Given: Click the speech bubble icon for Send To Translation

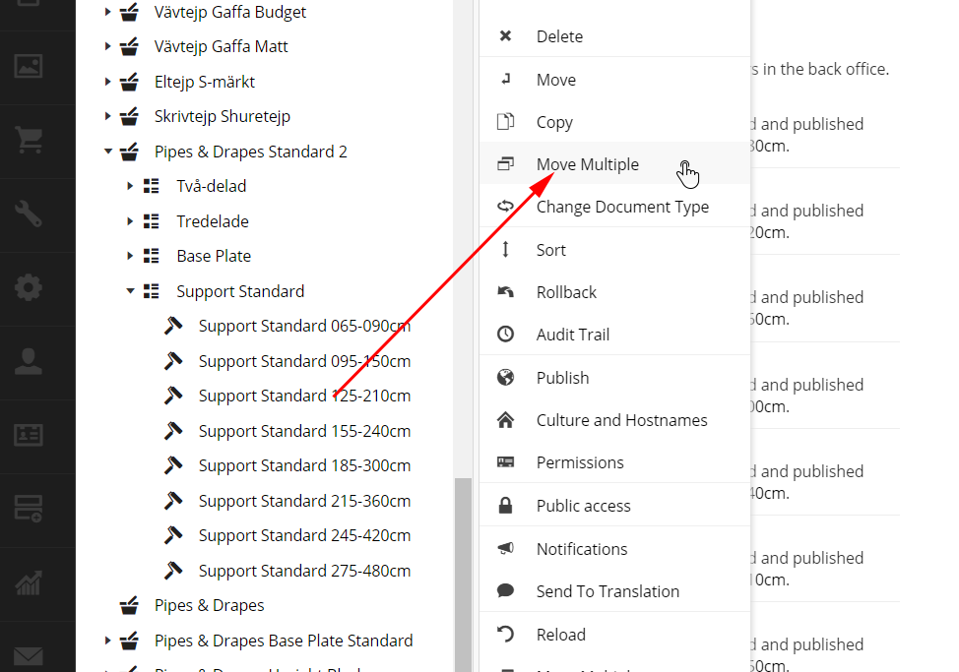Looking at the screenshot, I should click(x=505, y=590).
